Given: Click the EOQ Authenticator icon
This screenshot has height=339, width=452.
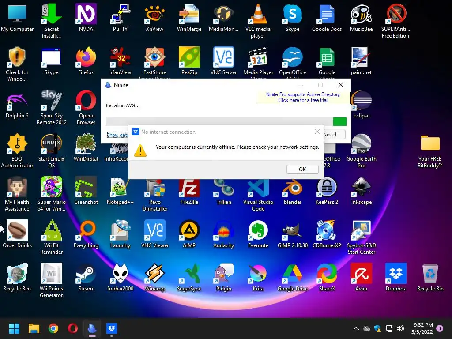Looking at the screenshot, I should click(17, 151).
